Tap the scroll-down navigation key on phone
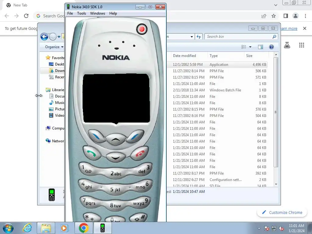312x234 pixels. pyautogui.click(x=115, y=157)
